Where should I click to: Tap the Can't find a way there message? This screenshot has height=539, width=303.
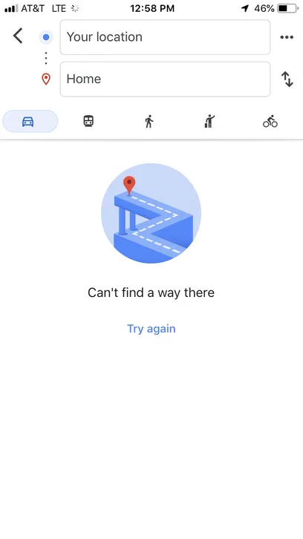point(151,293)
